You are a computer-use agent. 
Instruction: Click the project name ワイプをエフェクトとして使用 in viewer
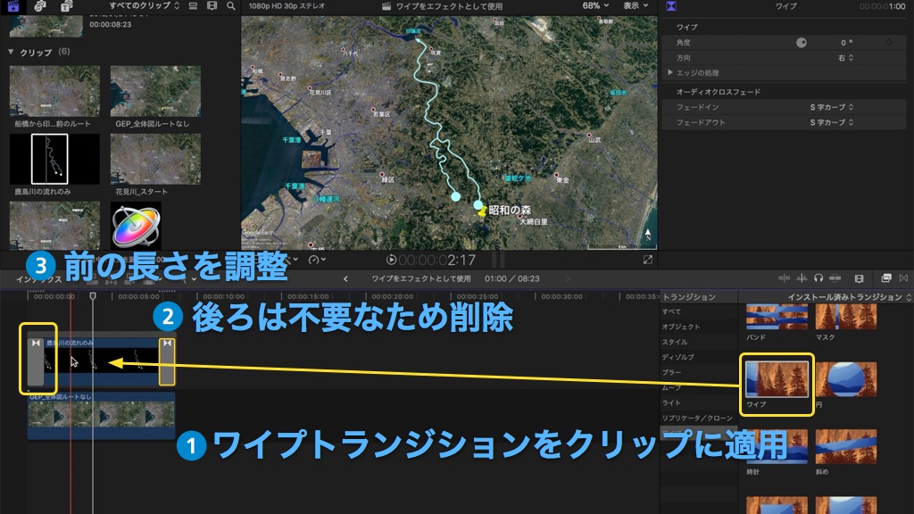[449, 6]
